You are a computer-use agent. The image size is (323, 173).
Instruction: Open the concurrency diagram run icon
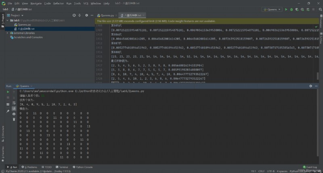[308, 9]
